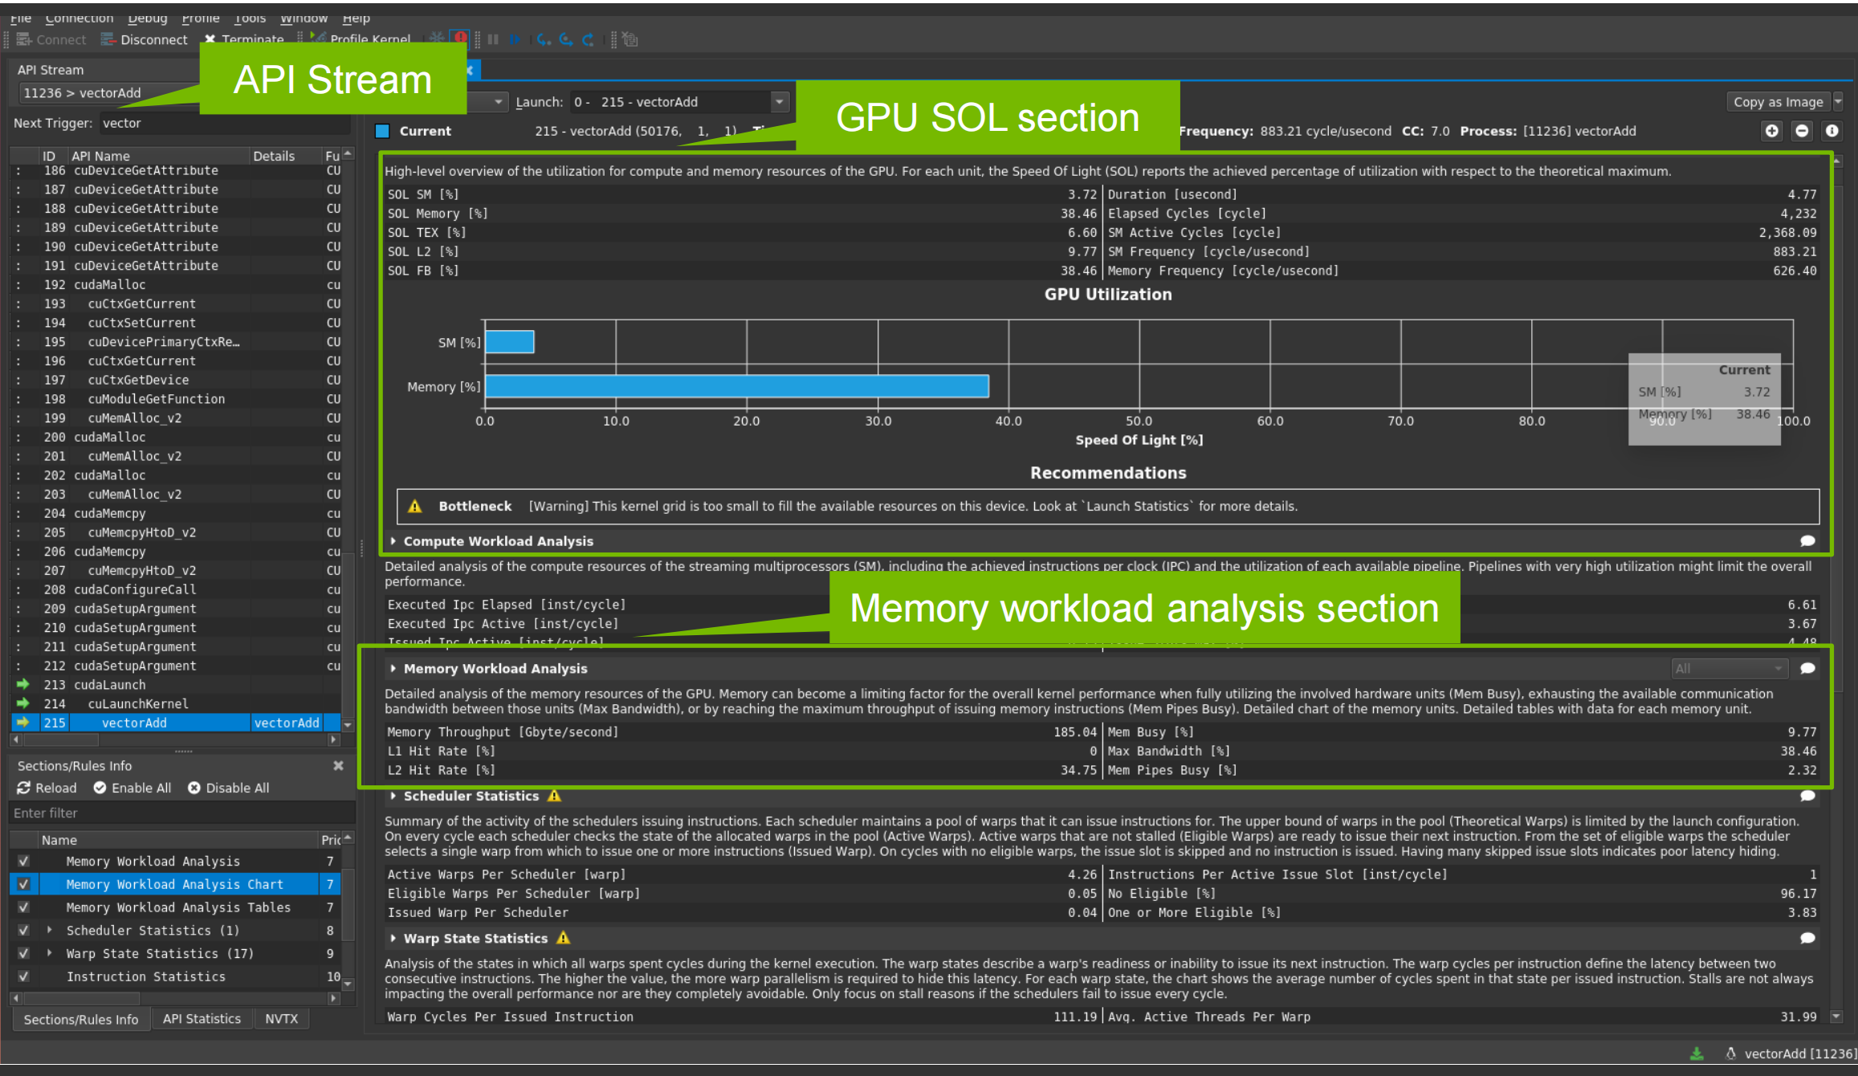Open the Launch kernel dropdown

pos(778,102)
